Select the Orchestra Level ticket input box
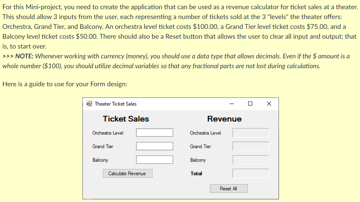The image size is (360, 202). 154,132
